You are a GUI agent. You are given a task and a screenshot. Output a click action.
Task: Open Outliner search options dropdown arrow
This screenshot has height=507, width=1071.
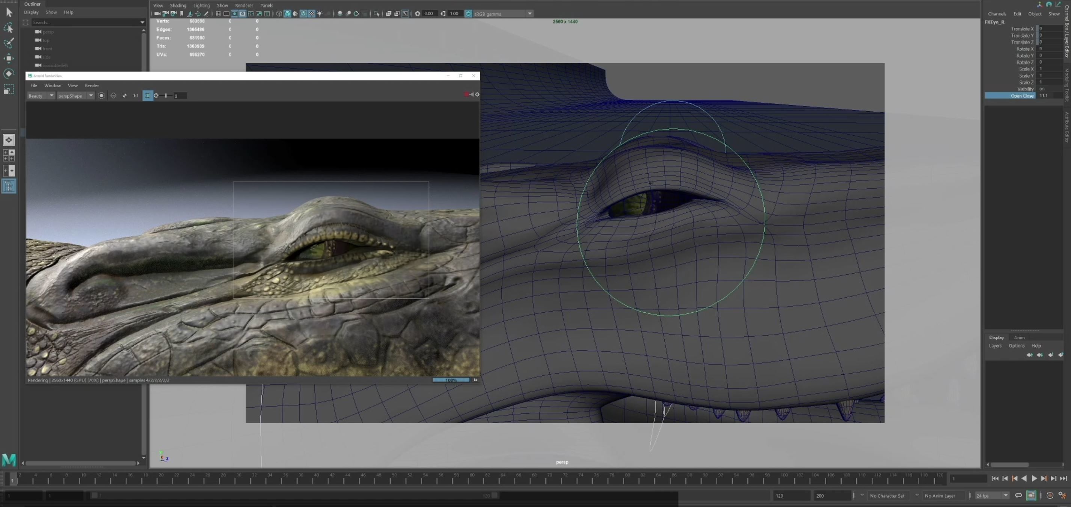click(142, 22)
